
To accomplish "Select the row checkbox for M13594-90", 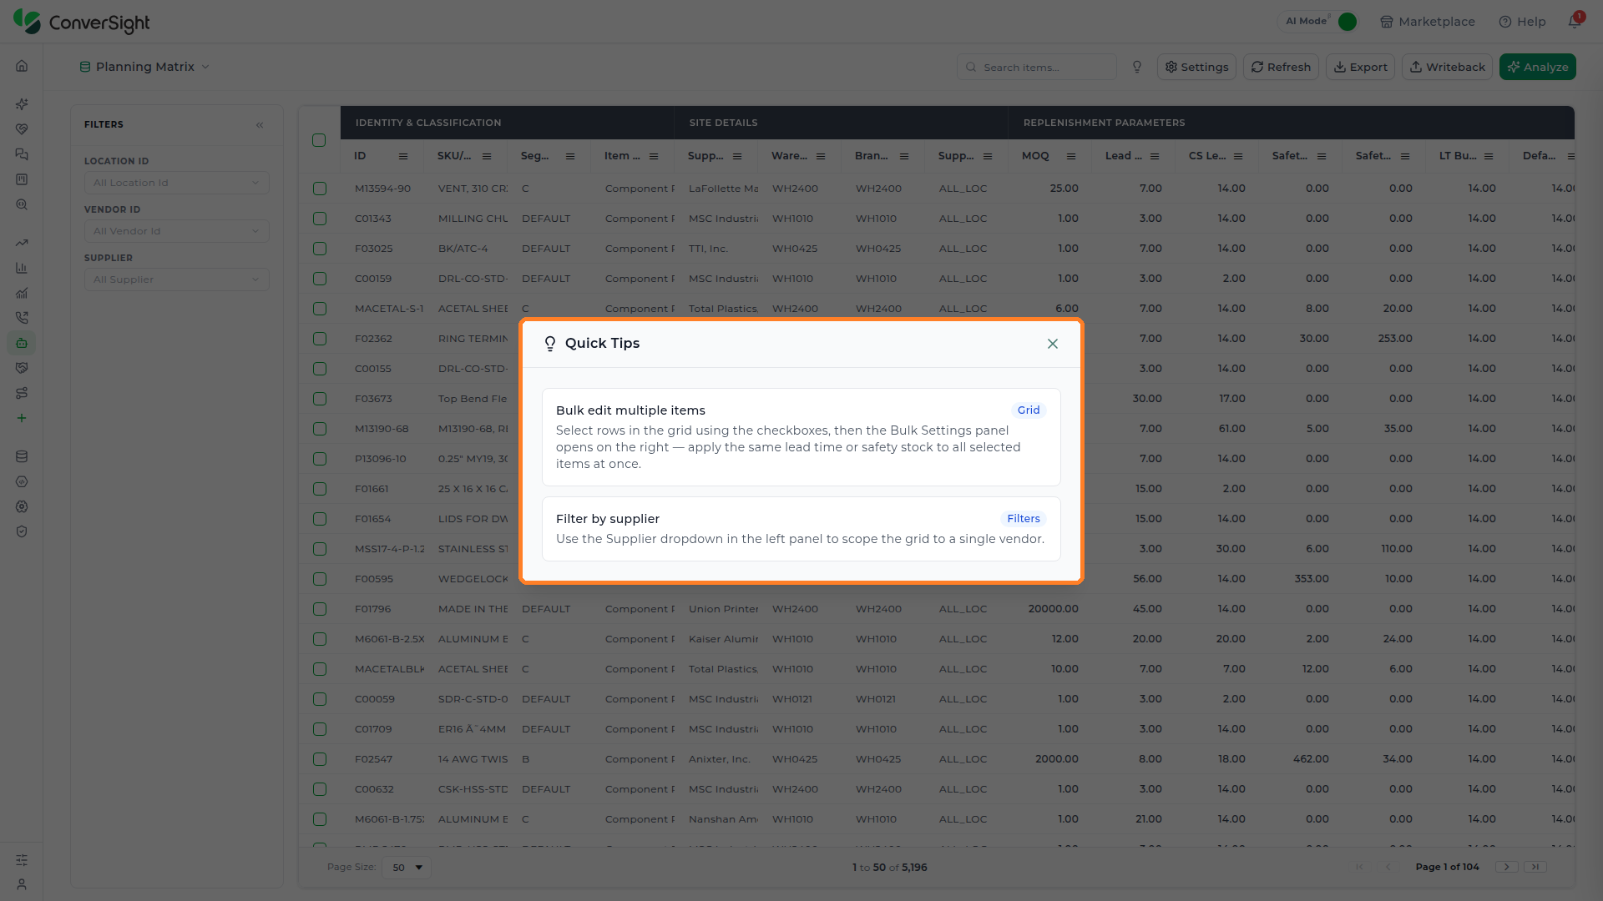I will [x=320, y=189].
